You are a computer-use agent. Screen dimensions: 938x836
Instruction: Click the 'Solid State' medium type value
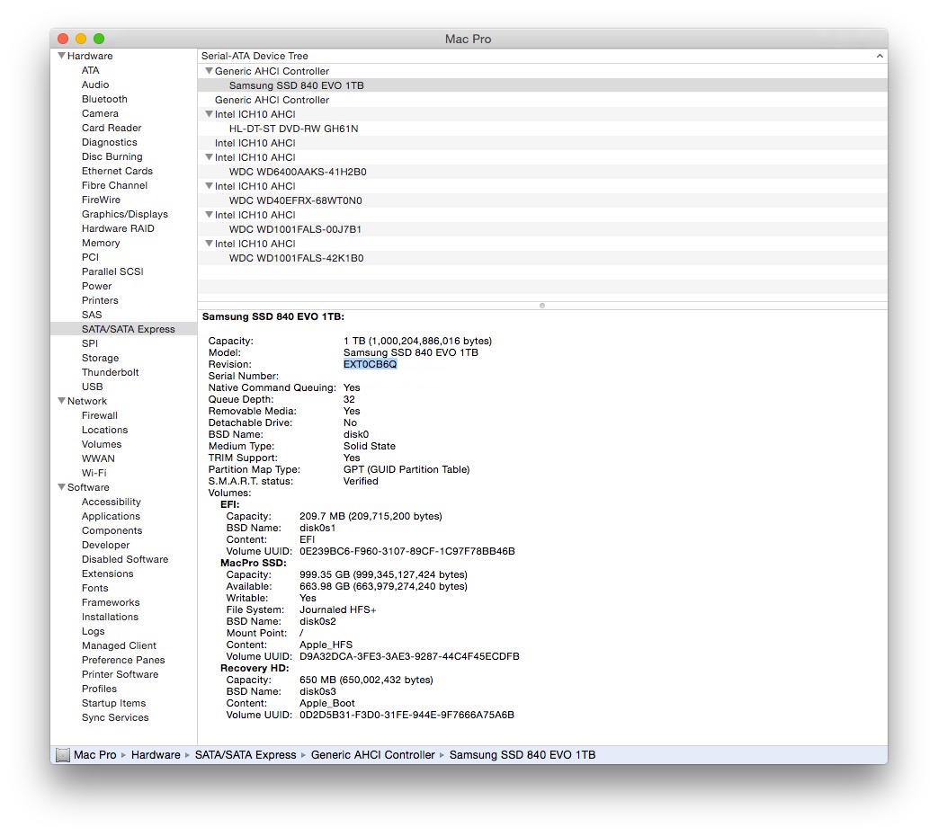369,446
